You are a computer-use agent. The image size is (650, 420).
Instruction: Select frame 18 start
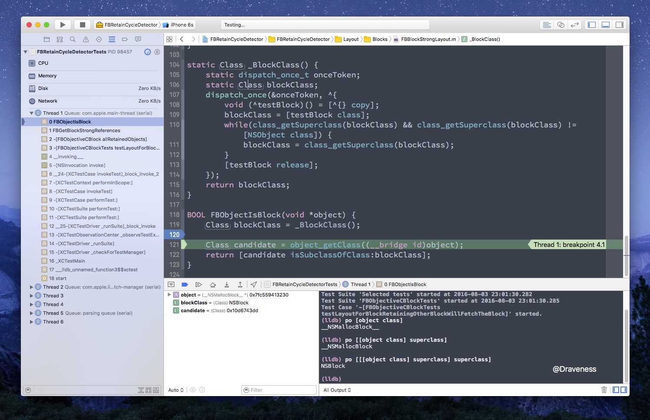[93, 278]
